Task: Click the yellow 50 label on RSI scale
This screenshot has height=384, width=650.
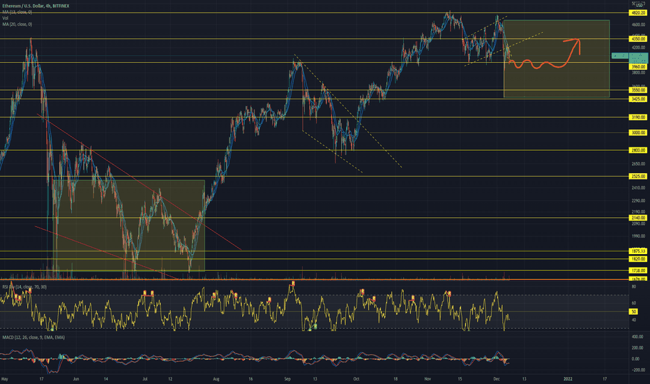Action: (x=634, y=311)
